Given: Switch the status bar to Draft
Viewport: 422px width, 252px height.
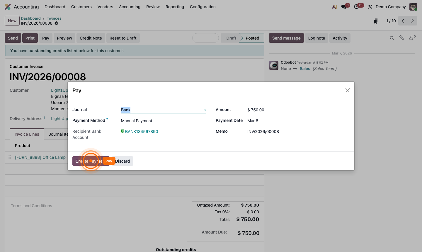Looking at the screenshot, I should tap(231, 38).
